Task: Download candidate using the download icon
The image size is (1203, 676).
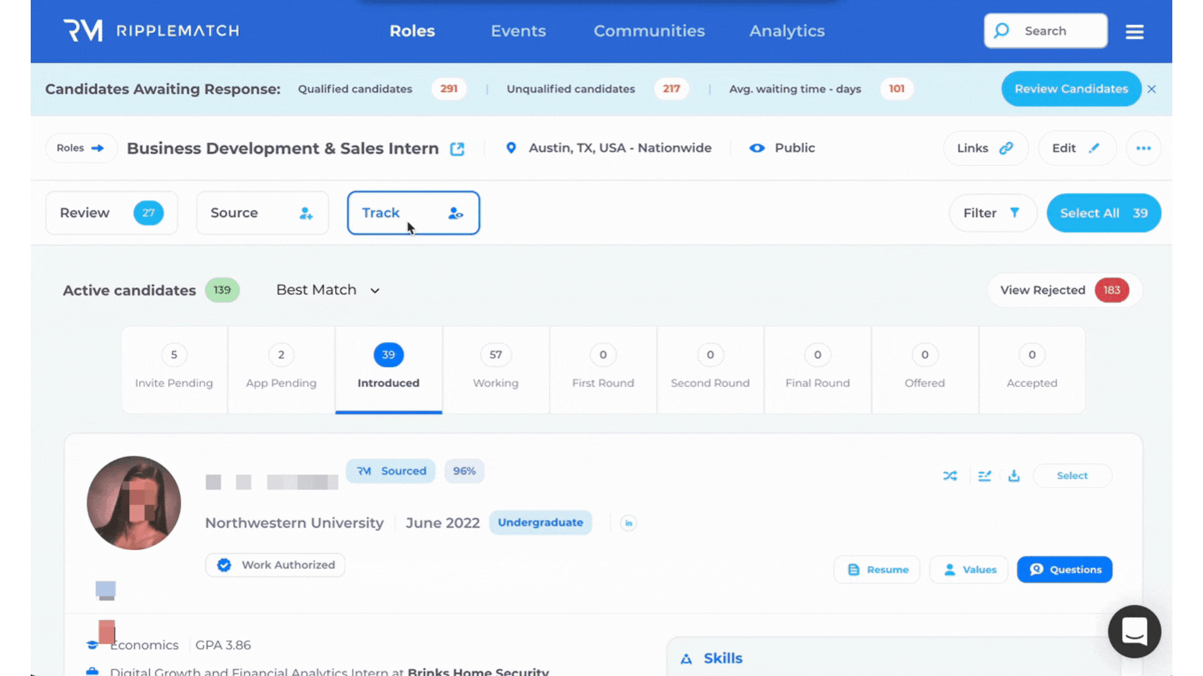Action: [x=1014, y=476]
